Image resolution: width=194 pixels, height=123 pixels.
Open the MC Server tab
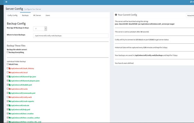pos(37,15)
